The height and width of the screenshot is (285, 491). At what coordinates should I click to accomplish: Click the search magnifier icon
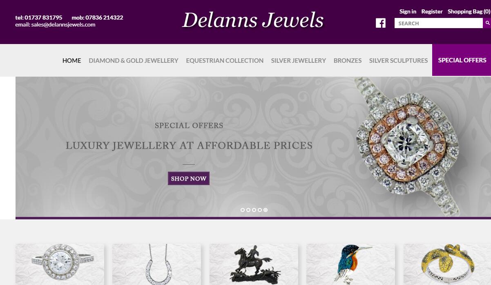487,23
